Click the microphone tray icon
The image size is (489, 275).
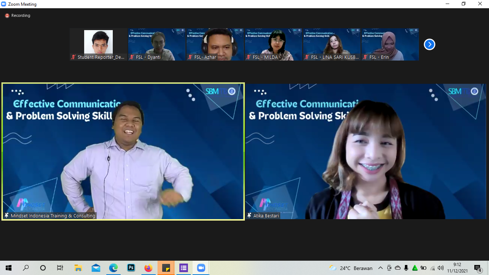[x=406, y=268]
